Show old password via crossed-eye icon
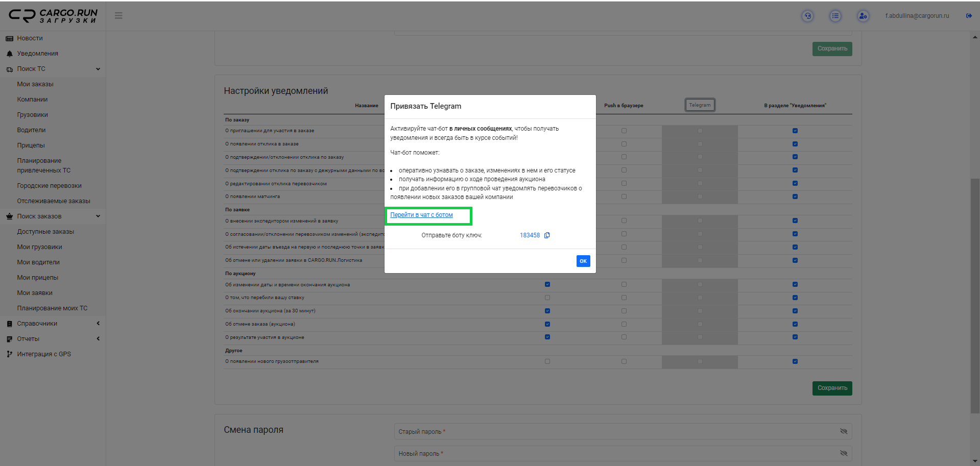Viewport: 980px width, 466px height. [x=844, y=431]
